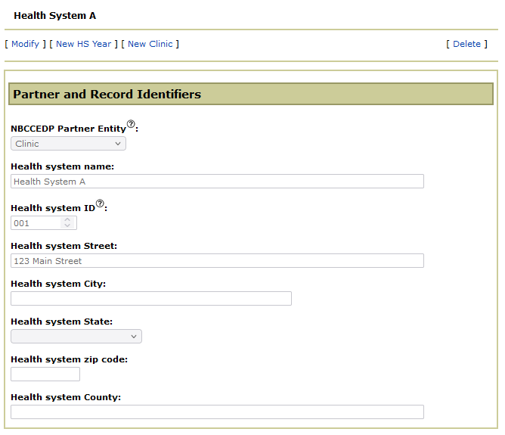505x435 pixels.
Task: Click into the Health system Street field
Action: (x=217, y=261)
